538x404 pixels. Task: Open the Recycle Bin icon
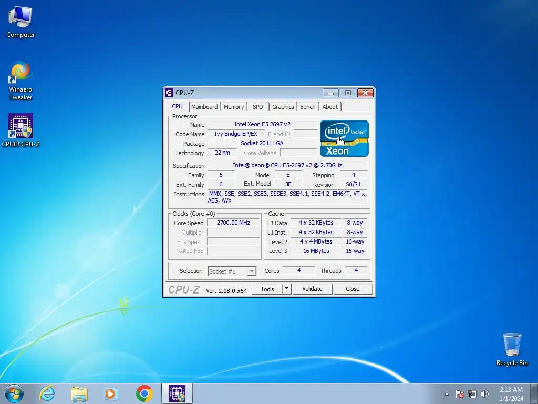[512, 349]
